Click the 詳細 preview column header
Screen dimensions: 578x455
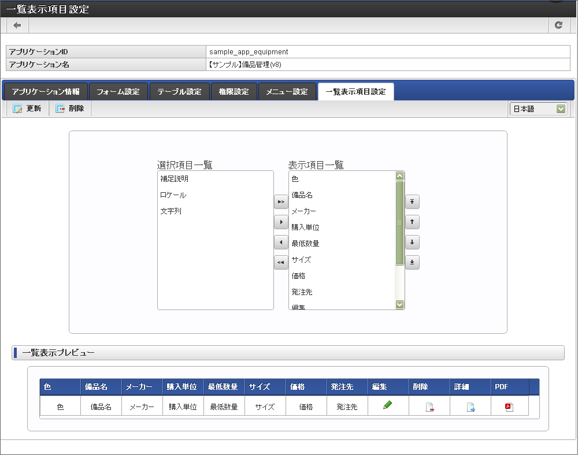(x=470, y=387)
